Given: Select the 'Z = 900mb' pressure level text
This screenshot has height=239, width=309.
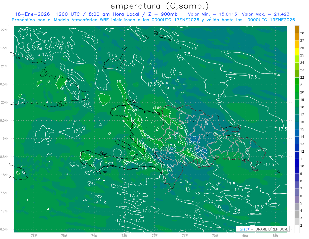Looking at the screenshot, I should [162, 14].
